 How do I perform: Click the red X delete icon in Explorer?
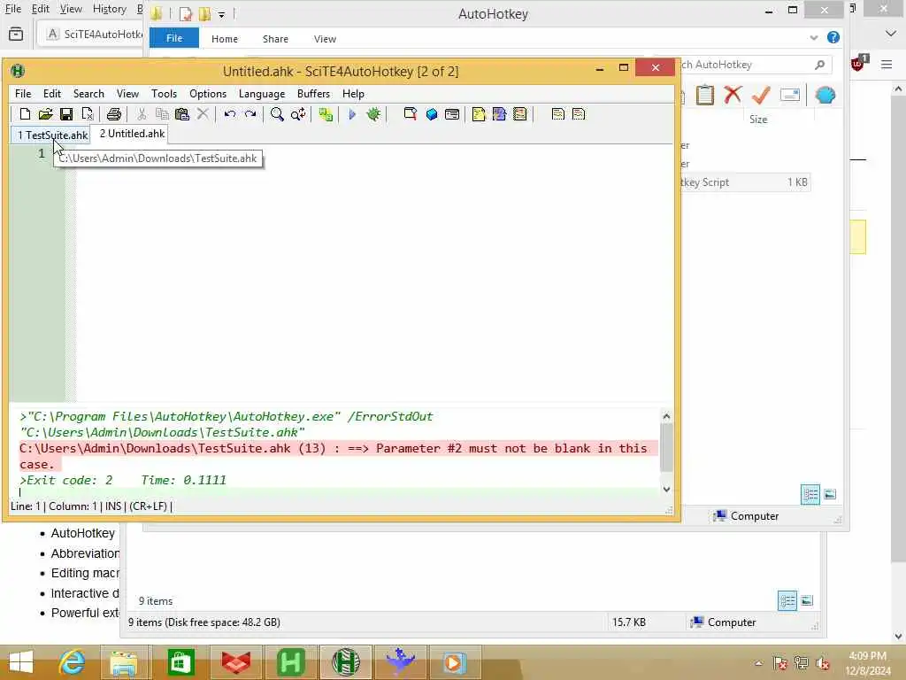point(733,95)
